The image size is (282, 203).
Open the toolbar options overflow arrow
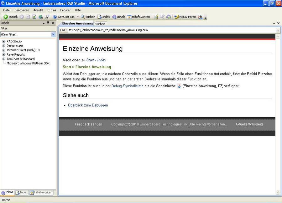click(x=206, y=18)
